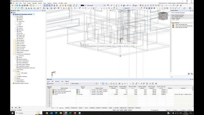204x115 pixels.
Task: Collapse Load Cases & Combinations folder
Action: pos(13,54)
